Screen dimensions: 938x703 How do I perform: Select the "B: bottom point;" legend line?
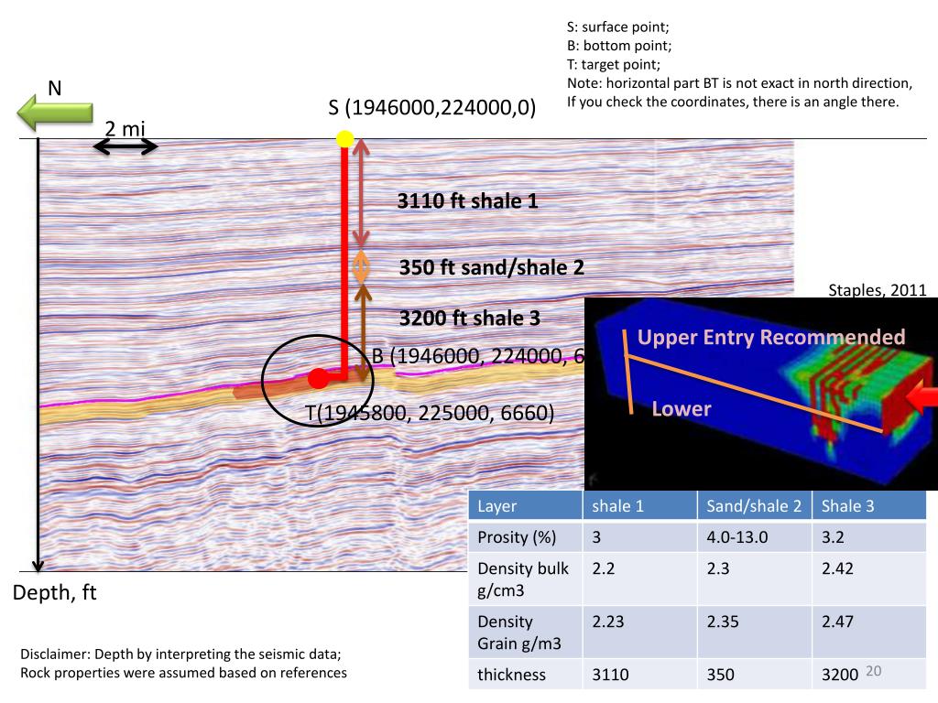click(x=619, y=46)
